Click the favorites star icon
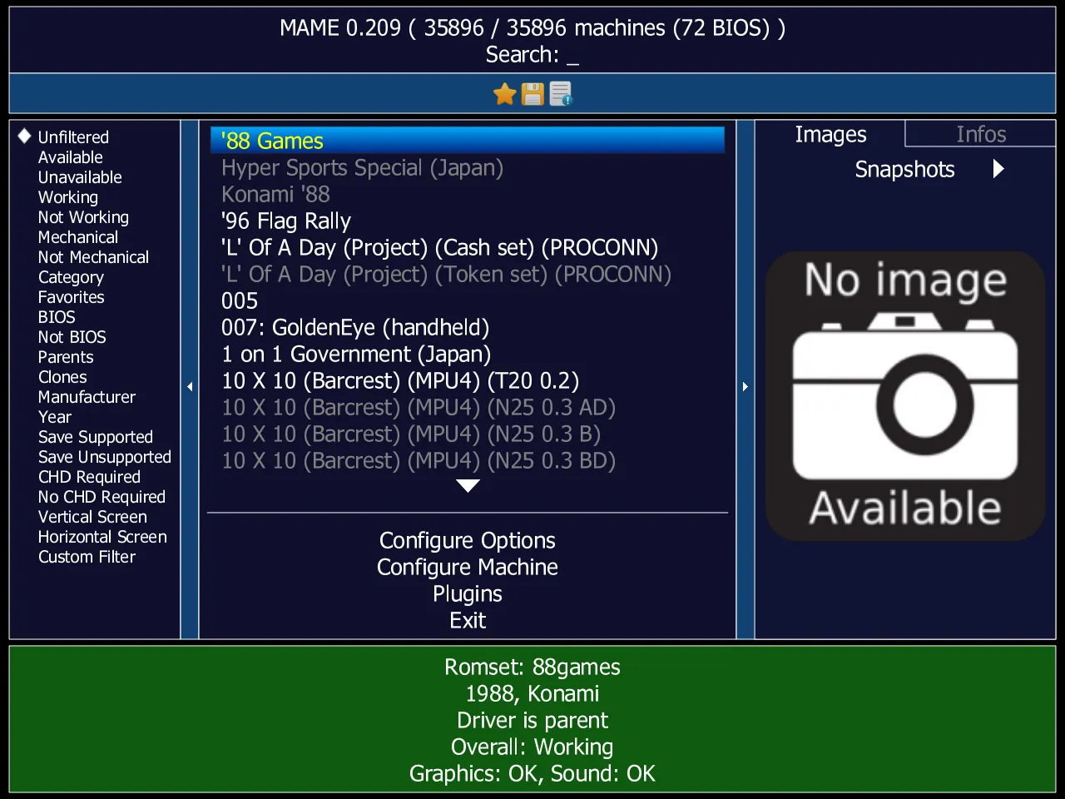 point(503,93)
